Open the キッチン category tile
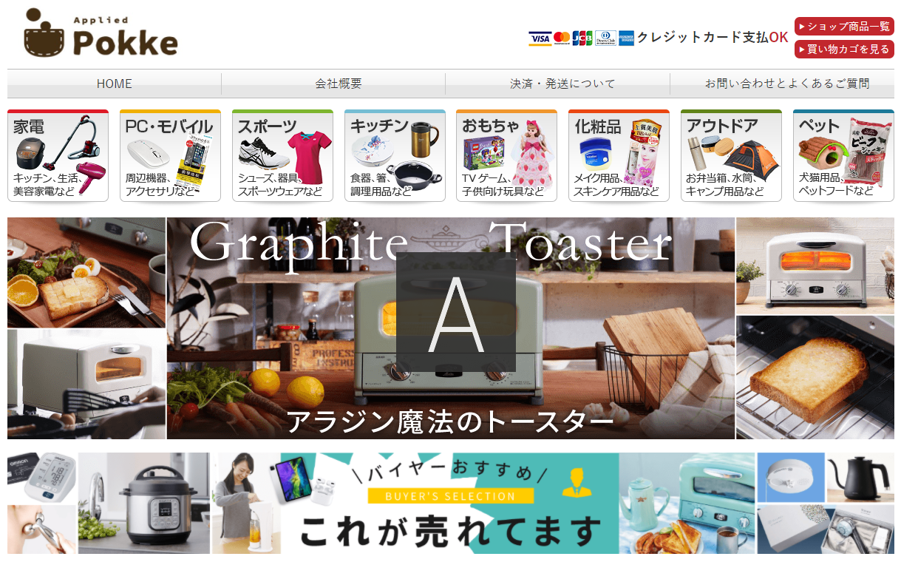The width and height of the screenshot is (901, 562). (395, 155)
